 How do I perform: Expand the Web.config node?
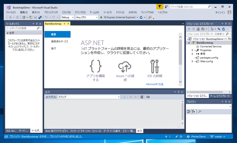point(192,61)
